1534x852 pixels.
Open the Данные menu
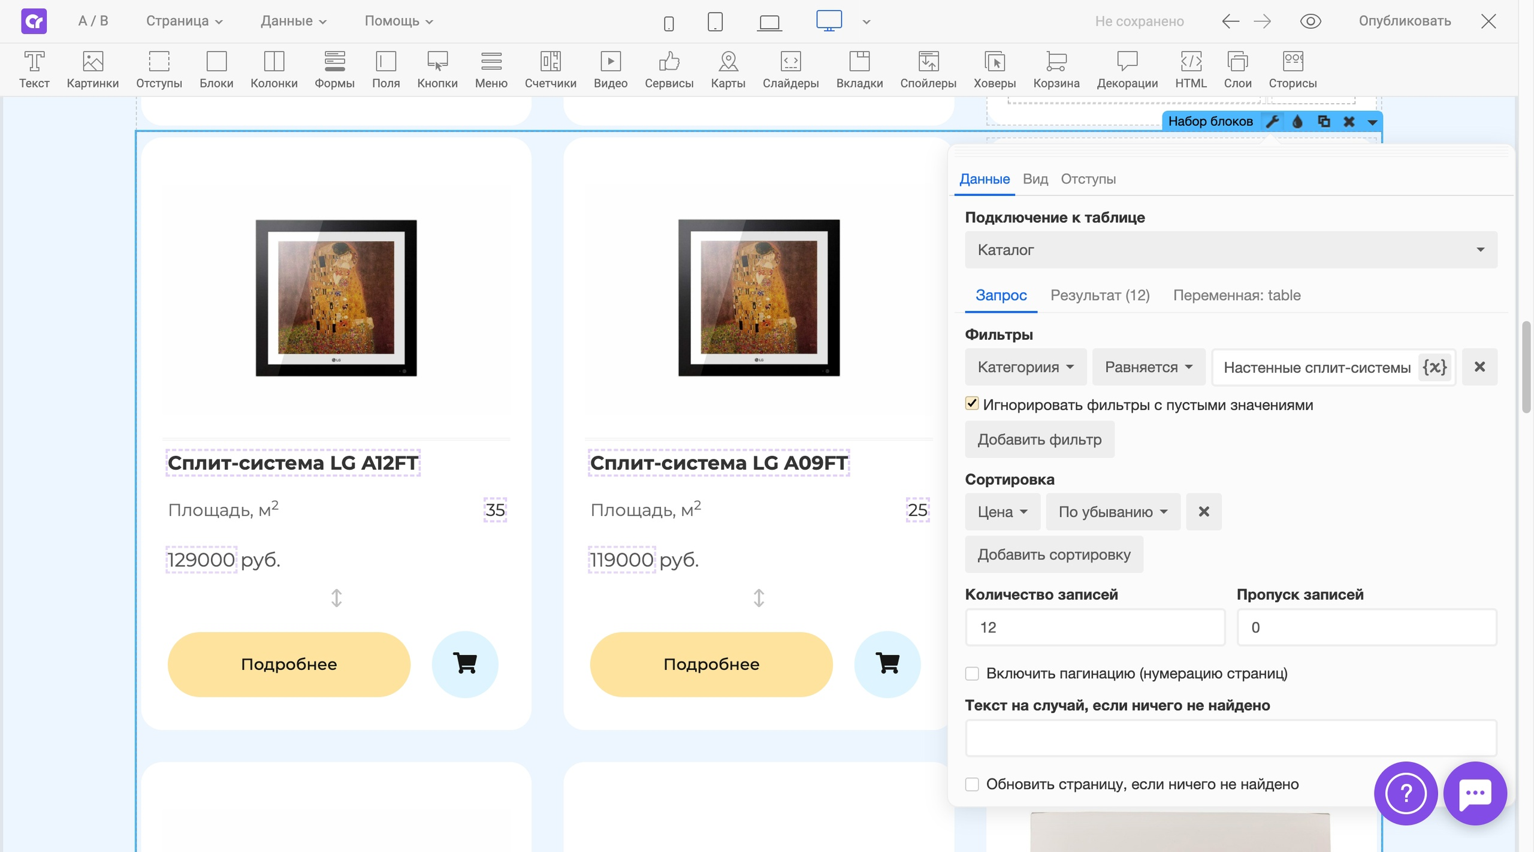tap(294, 22)
